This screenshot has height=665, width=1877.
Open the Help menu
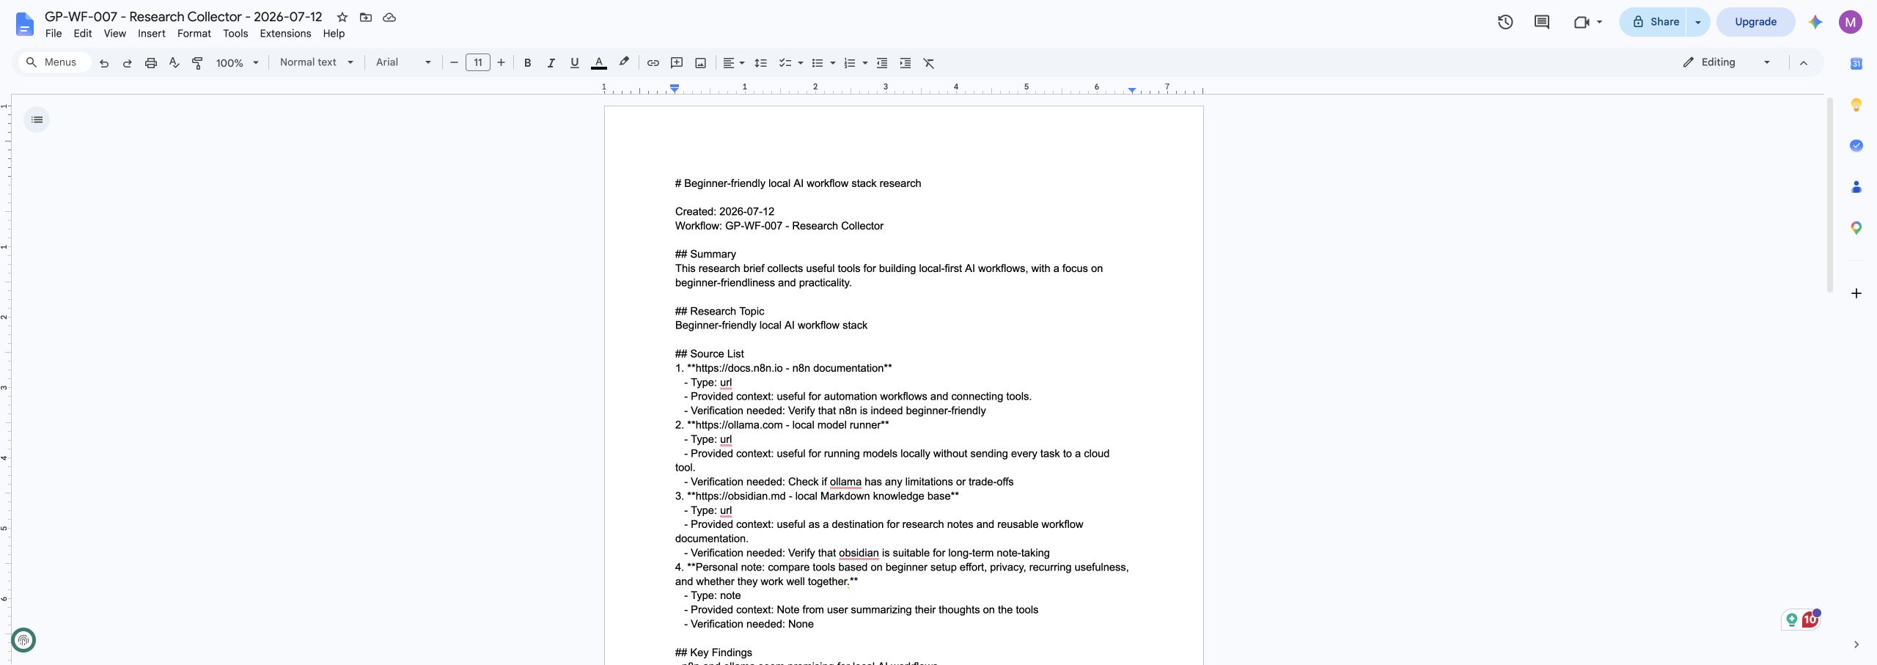(334, 34)
